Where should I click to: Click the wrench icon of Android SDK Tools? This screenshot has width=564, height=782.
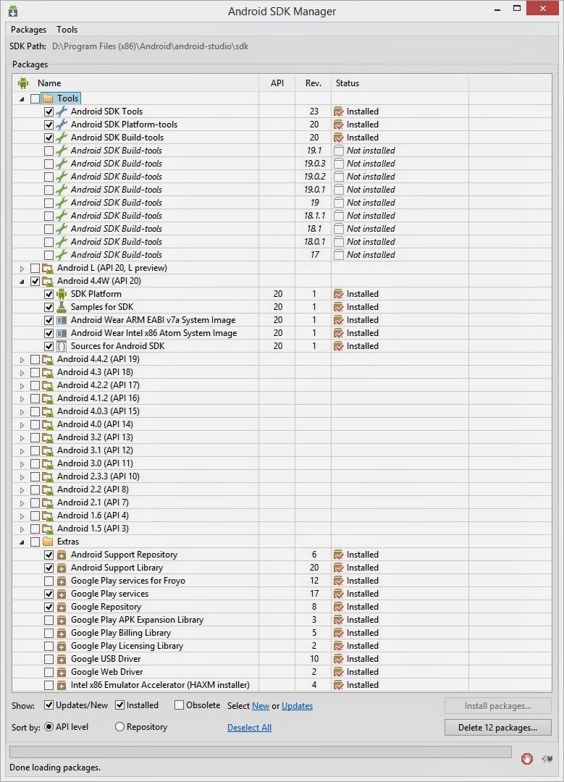click(62, 112)
